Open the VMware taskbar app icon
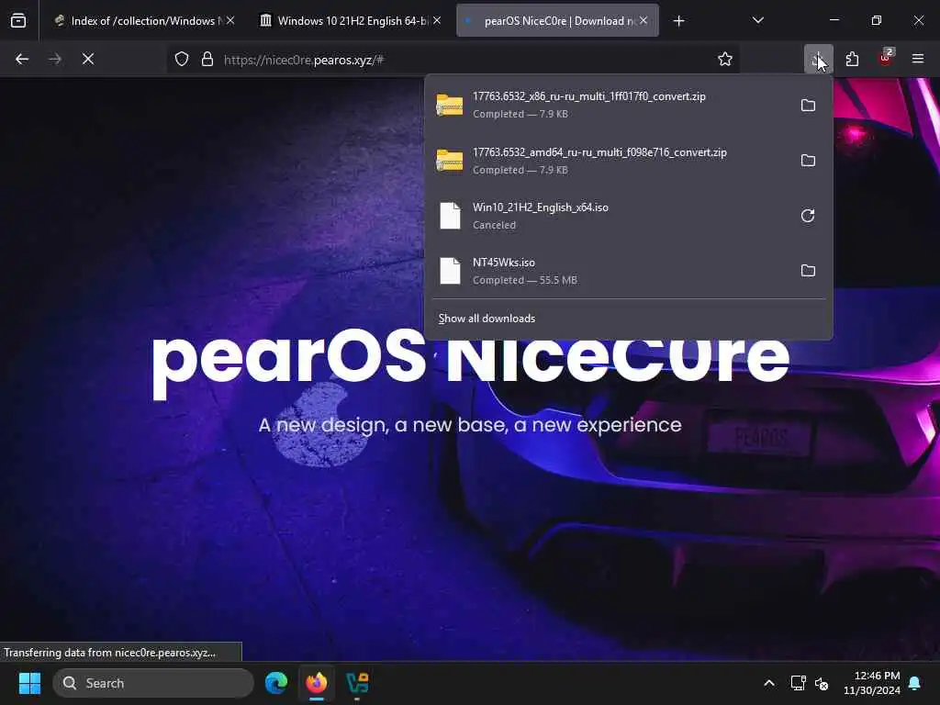The image size is (940, 705). [357, 683]
